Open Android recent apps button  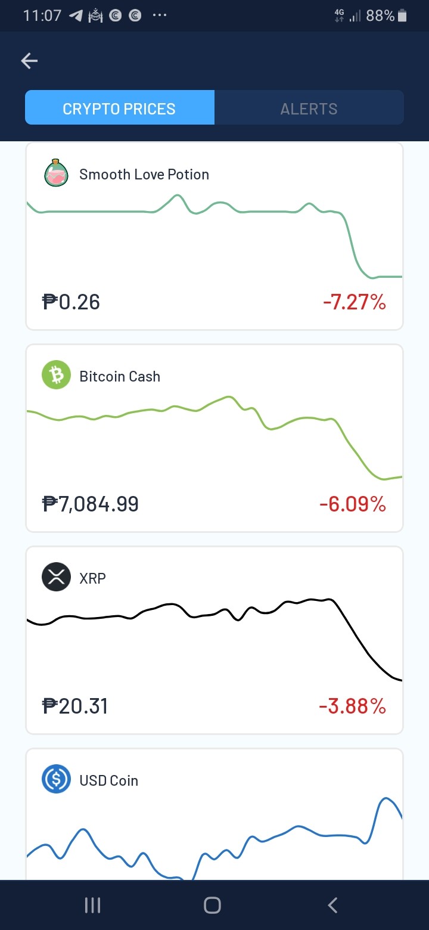(93, 906)
